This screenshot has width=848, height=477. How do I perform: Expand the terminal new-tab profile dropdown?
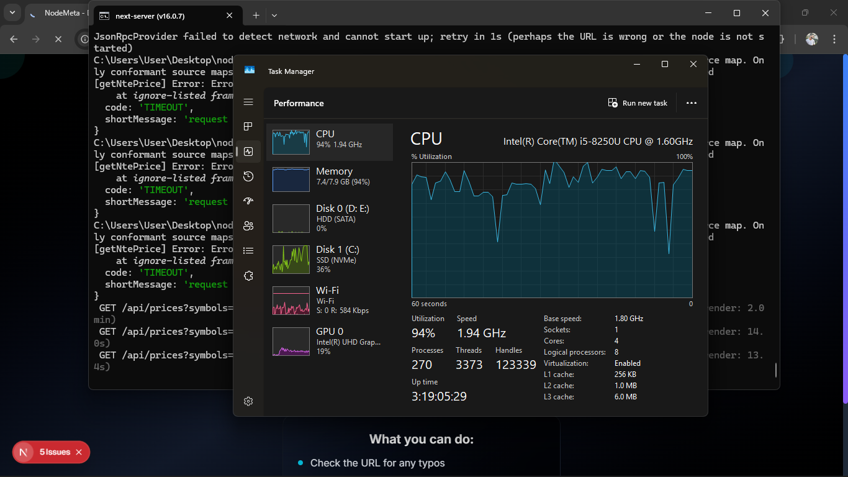click(x=274, y=16)
